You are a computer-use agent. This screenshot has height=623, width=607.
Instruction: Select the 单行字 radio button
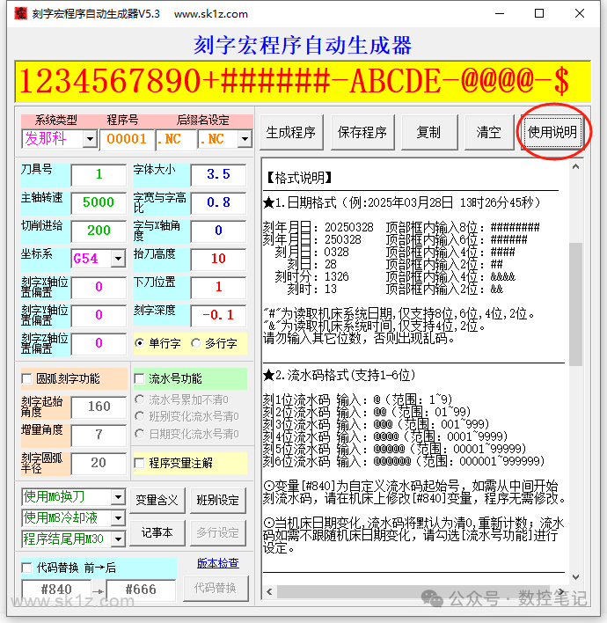tap(140, 343)
